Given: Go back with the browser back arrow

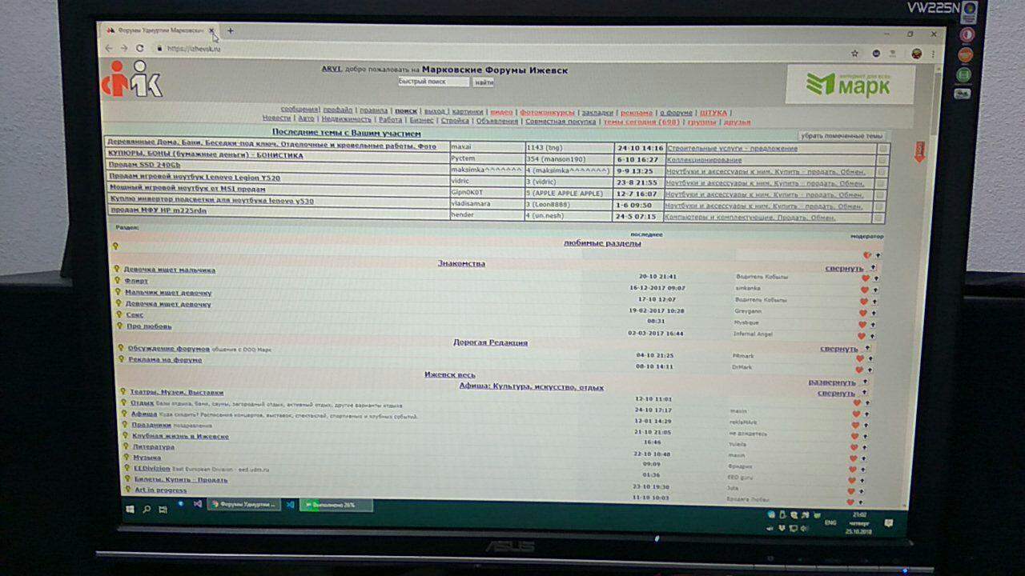Looking at the screenshot, I should pos(109,49).
